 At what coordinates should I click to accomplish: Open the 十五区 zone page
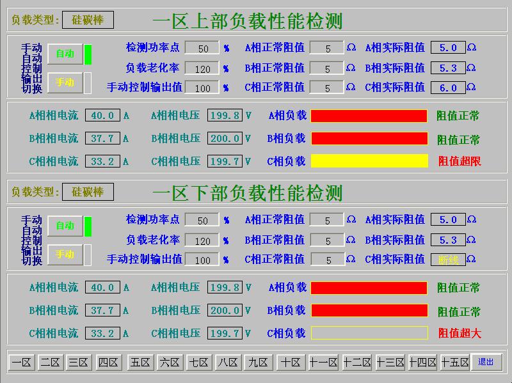(x=455, y=363)
